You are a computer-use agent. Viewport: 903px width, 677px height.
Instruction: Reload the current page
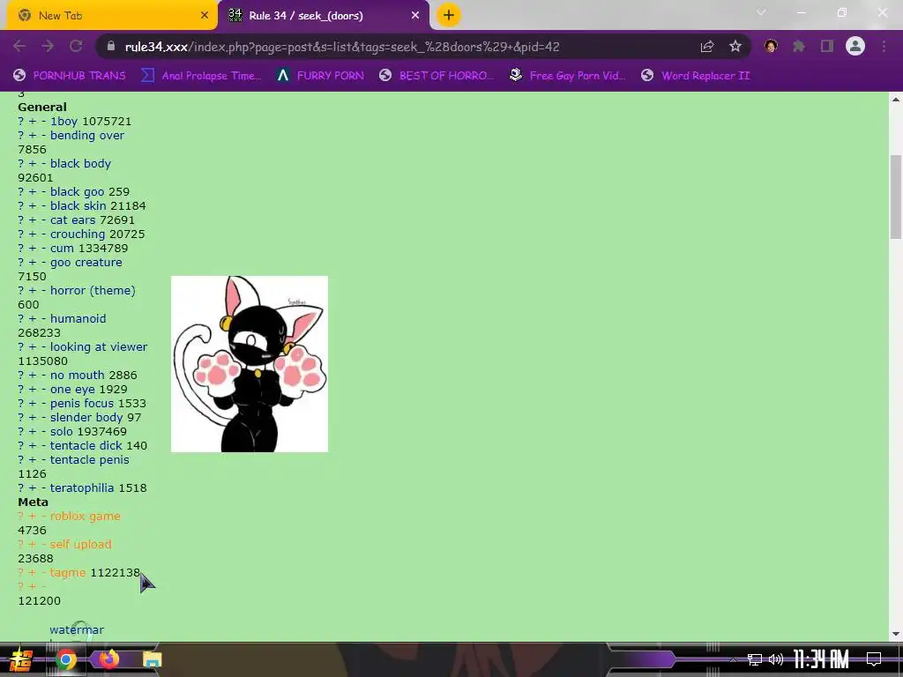(x=76, y=47)
